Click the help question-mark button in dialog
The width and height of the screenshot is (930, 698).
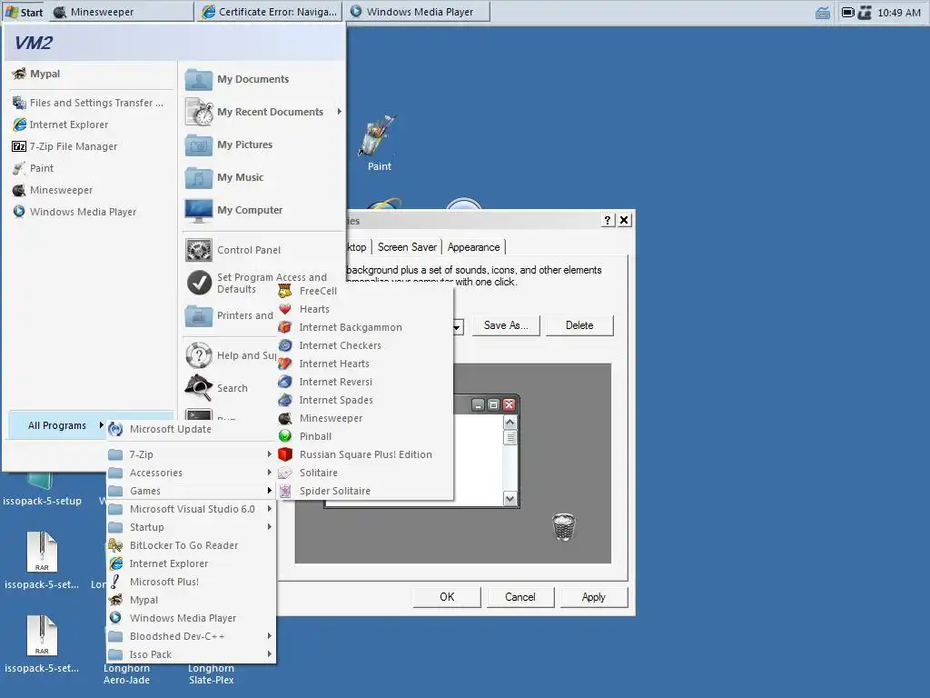(x=608, y=220)
